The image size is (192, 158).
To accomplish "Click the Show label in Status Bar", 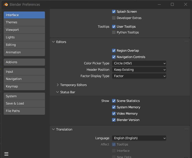I will click(105, 101).
